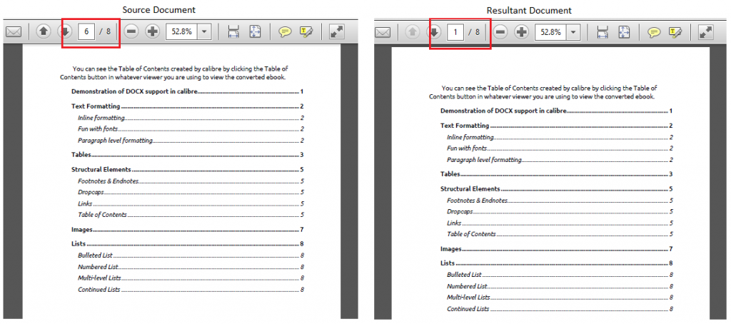Open the 52.8% zoom dropdown in Source Document

tap(204, 32)
